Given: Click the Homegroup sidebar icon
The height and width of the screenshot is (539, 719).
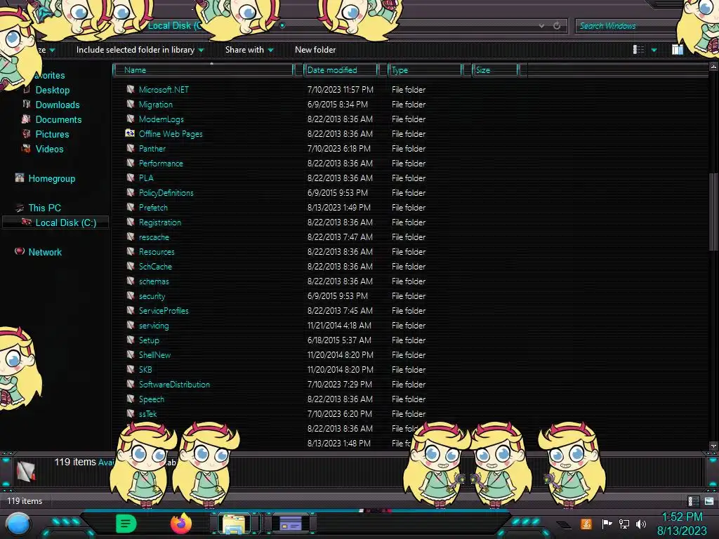Looking at the screenshot, I should 19,178.
